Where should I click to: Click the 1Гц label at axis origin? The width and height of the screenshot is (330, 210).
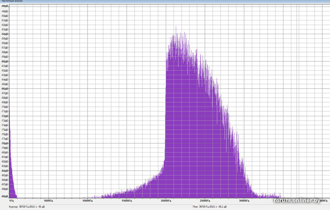point(11,201)
